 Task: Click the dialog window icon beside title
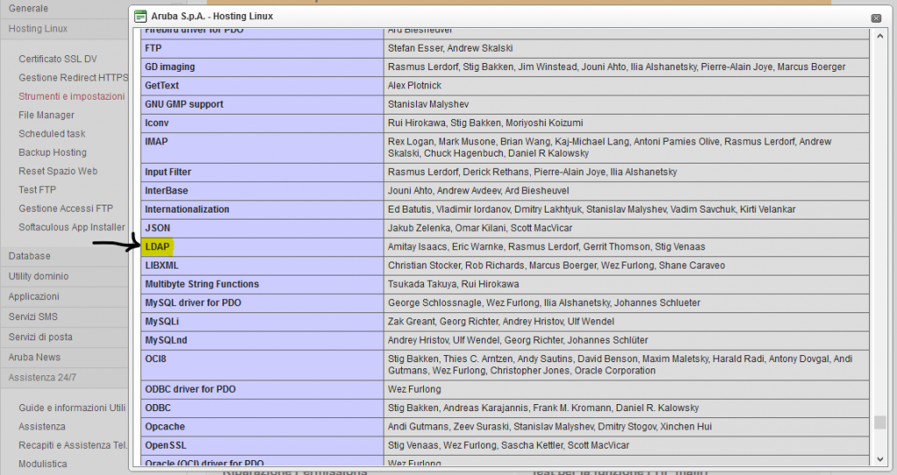click(x=139, y=17)
